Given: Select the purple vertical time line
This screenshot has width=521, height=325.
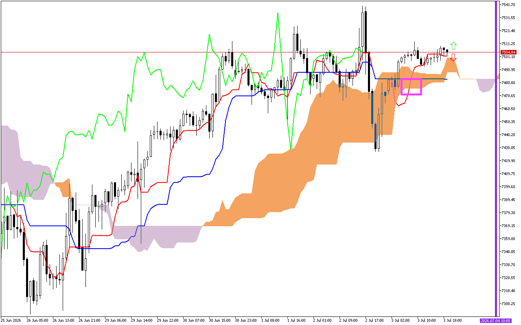Looking at the screenshot, I should [x=496, y=158].
